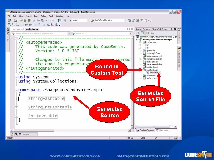
Task: Open the Tools menu
Action: 51,16
